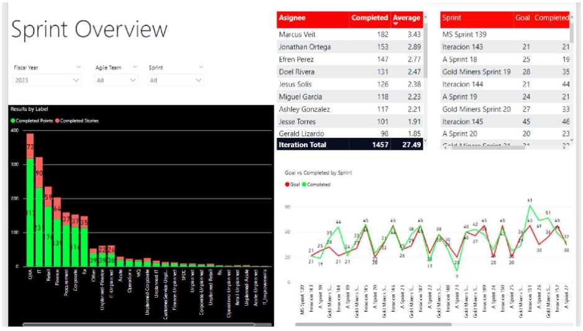
Task: Open the Fiscal Year 2023 dropdown
Action: coord(47,80)
